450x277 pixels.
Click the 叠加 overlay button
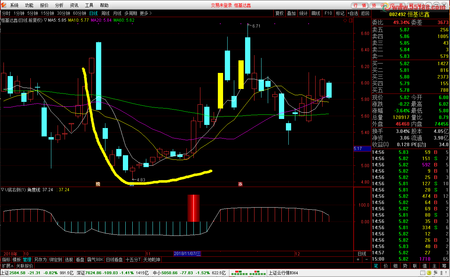coord(291,13)
